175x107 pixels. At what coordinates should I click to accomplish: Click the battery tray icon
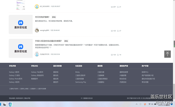[x=155, y=104]
